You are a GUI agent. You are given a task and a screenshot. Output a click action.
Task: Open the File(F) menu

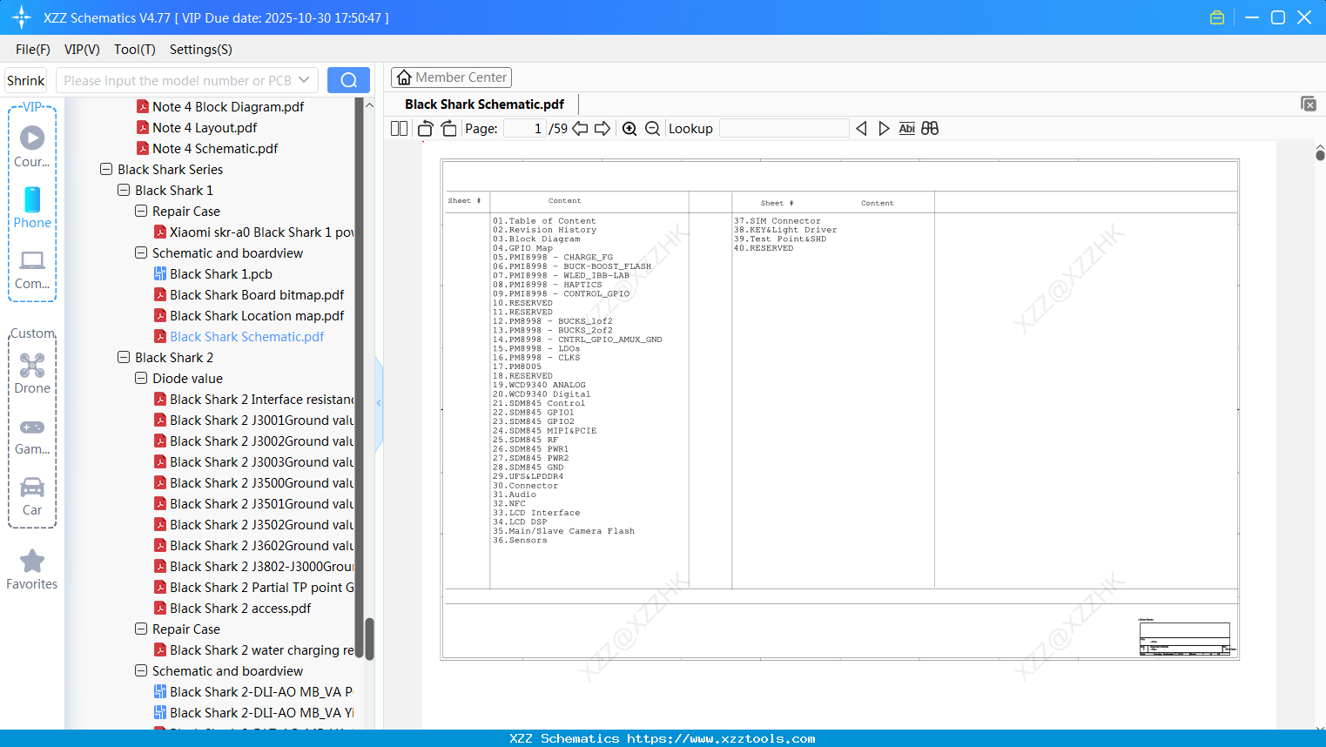33,50
